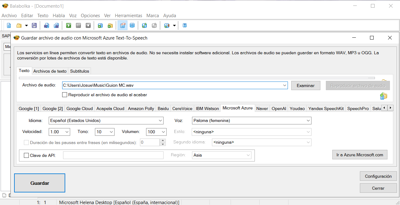The height and width of the screenshot is (205, 400).
Task: Open the Texto menu
Action: click(x=43, y=16)
